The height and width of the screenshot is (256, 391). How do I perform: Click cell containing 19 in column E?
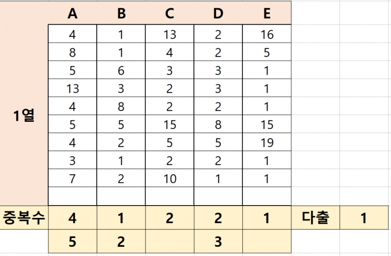(x=267, y=142)
